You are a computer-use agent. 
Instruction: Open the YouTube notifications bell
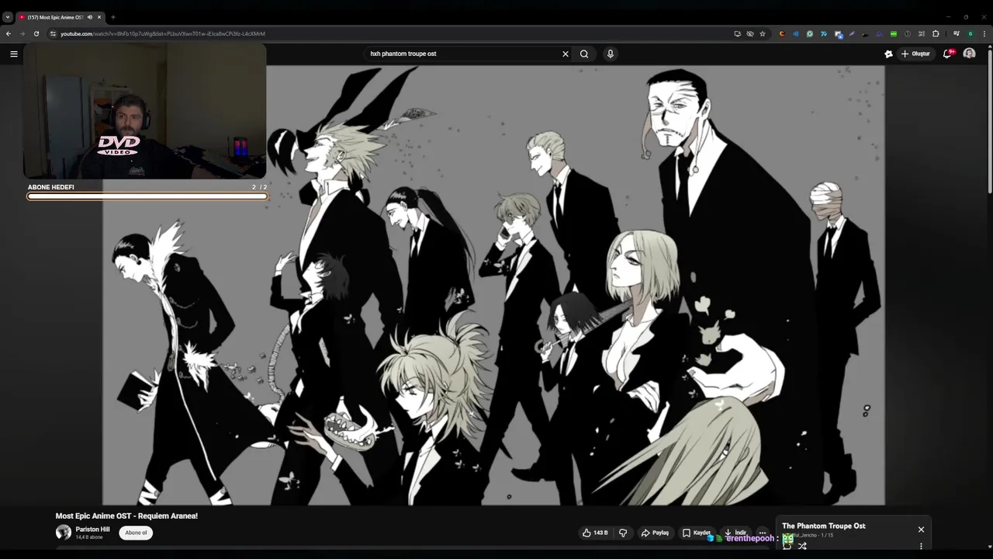[x=947, y=54]
